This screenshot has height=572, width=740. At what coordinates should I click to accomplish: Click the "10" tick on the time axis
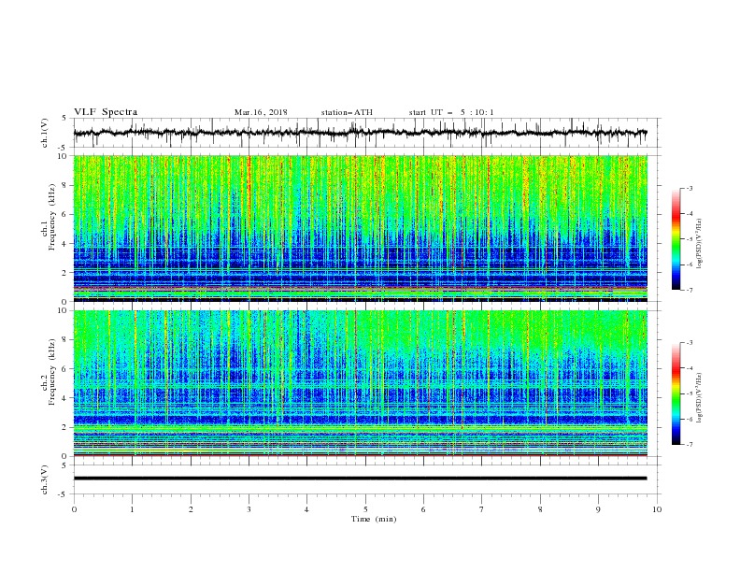[x=657, y=509]
